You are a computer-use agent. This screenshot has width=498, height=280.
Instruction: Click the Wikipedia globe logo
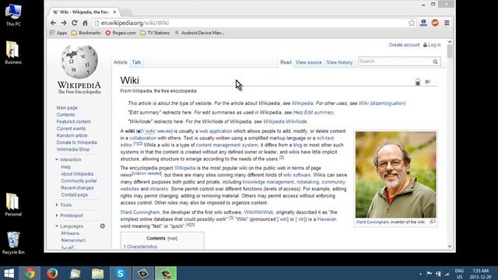(79, 62)
